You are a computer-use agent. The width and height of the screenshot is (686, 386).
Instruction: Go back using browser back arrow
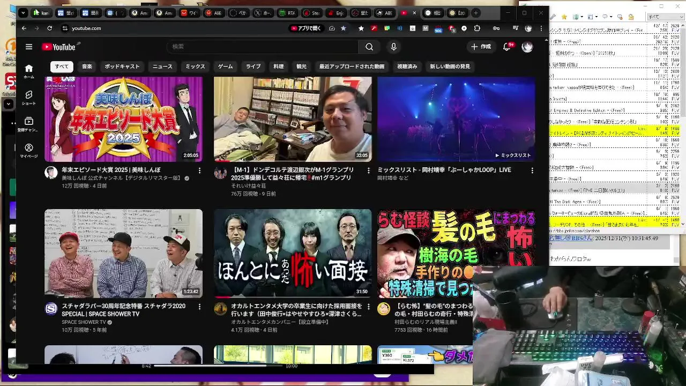[24, 28]
